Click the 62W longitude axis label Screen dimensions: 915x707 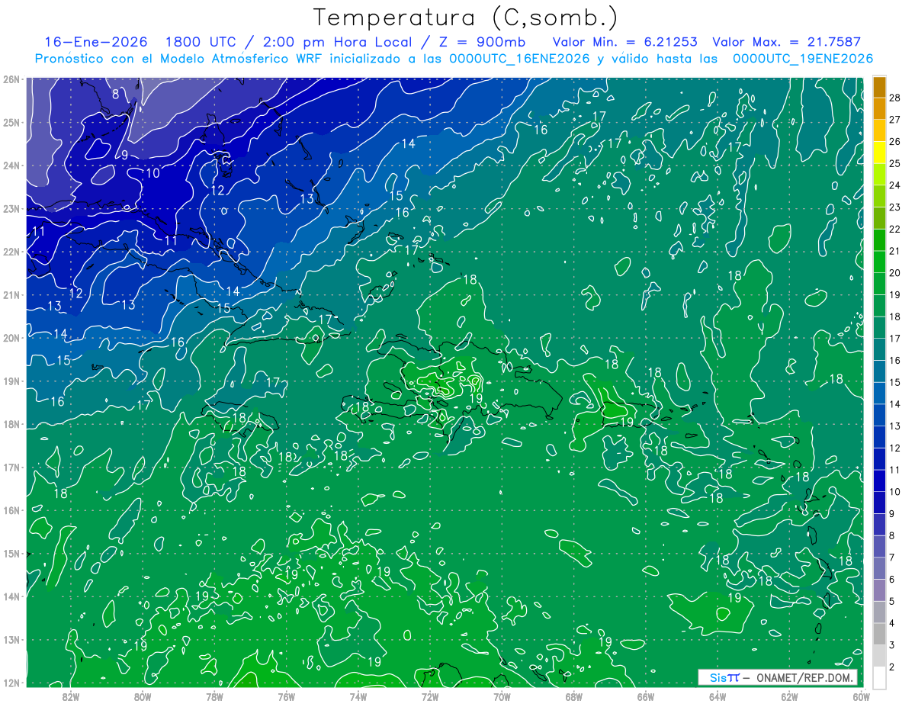[x=789, y=696]
